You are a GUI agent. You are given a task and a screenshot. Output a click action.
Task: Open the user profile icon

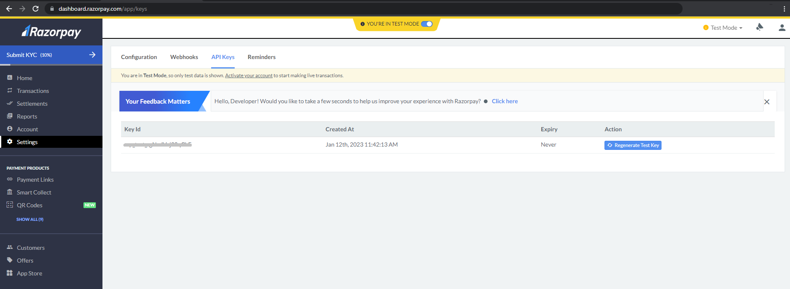pyautogui.click(x=782, y=28)
